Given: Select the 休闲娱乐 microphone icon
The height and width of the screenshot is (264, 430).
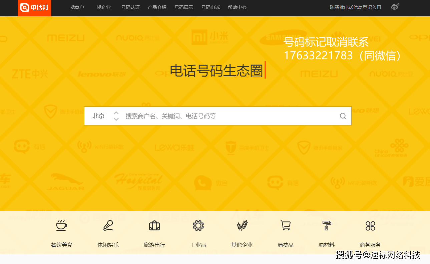Looking at the screenshot, I should point(108,226).
